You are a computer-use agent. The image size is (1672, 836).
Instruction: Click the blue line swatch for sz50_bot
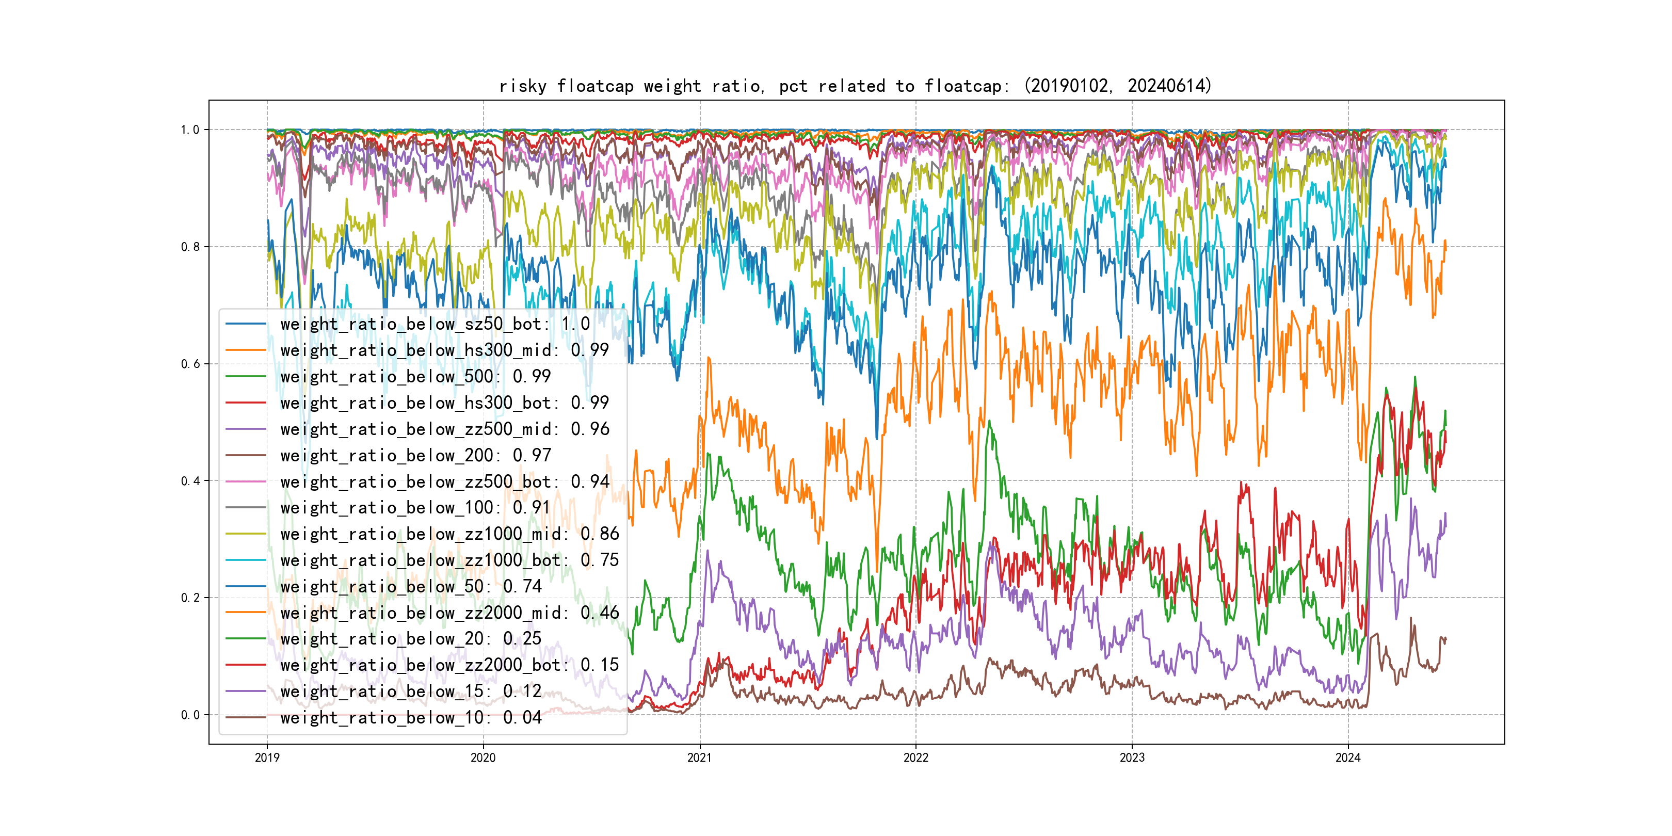pyautogui.click(x=245, y=324)
